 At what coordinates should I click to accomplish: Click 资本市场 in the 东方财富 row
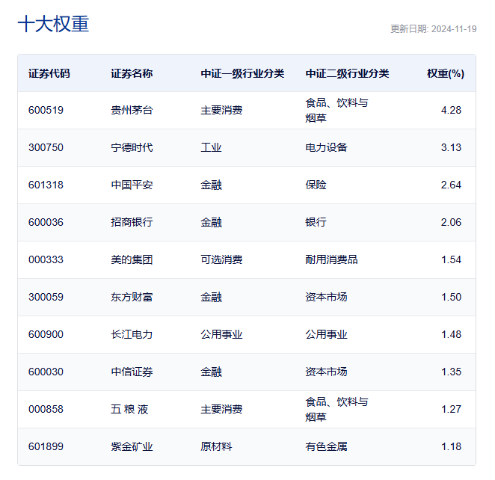[x=326, y=297]
